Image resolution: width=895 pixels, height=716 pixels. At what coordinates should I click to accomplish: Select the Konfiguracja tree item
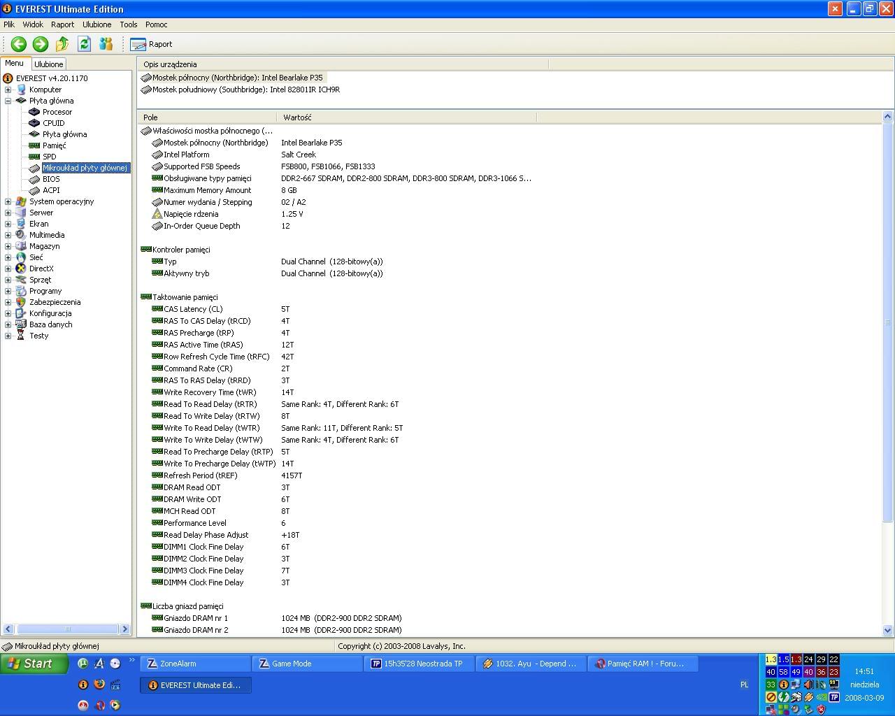click(x=50, y=313)
